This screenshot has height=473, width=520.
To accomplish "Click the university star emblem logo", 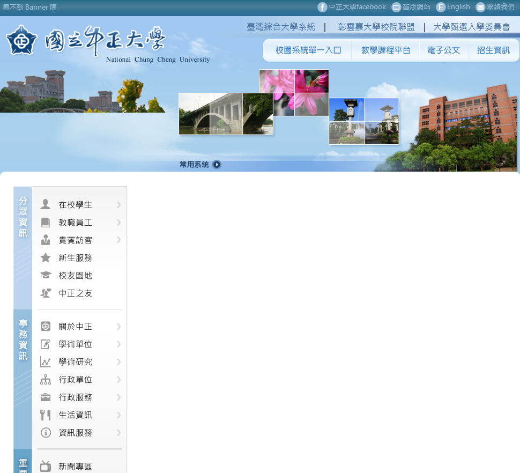I will click(21, 40).
